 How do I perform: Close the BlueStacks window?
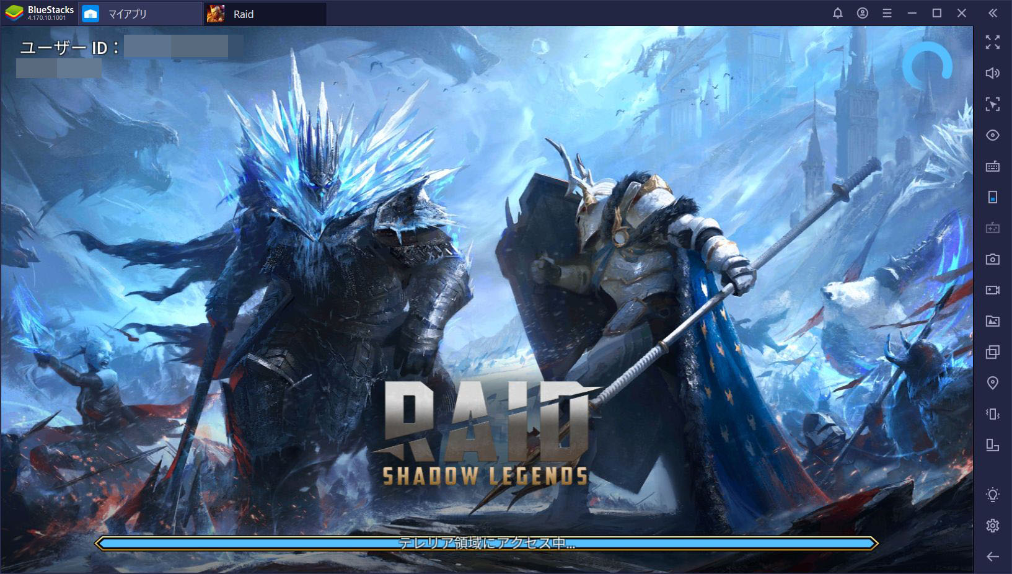(962, 13)
